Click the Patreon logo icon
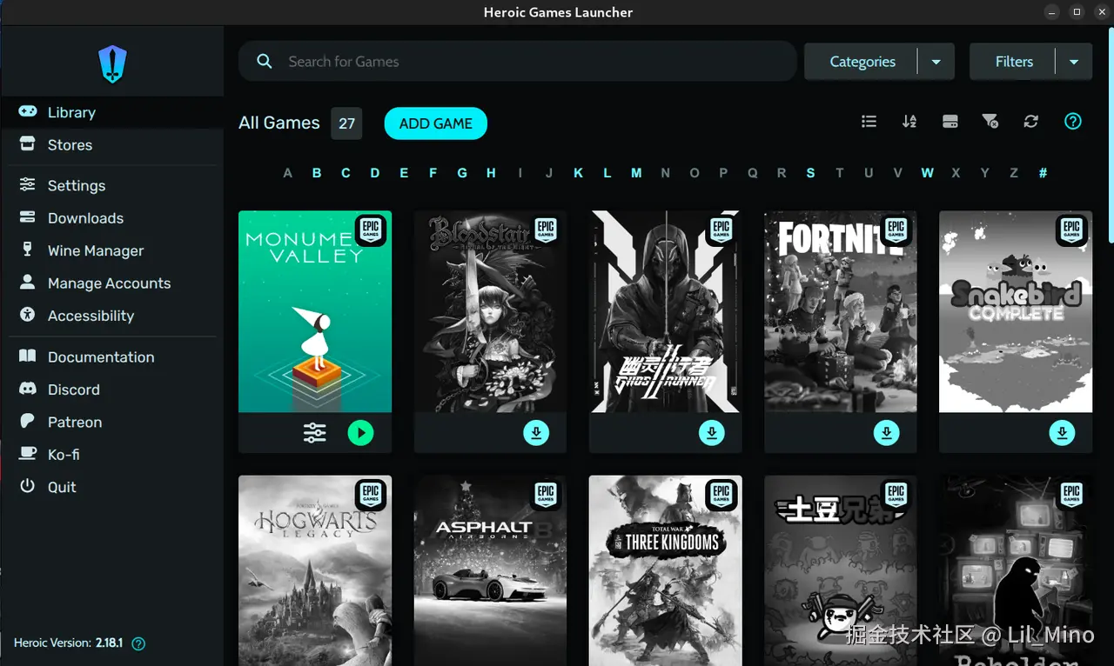This screenshot has height=666, width=1114. click(x=28, y=421)
